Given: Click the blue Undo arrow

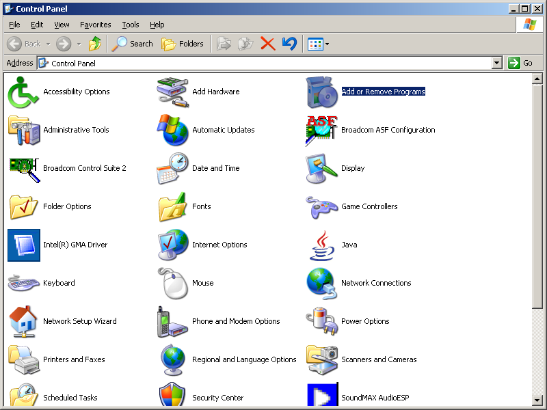Looking at the screenshot, I should coord(289,44).
